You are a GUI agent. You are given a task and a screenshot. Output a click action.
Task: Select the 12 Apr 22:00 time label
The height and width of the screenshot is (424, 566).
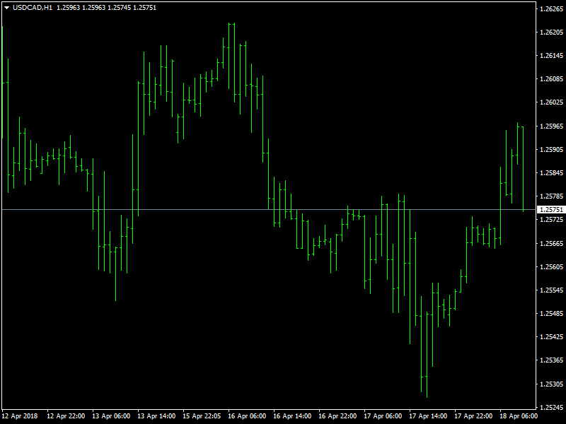[66, 416]
